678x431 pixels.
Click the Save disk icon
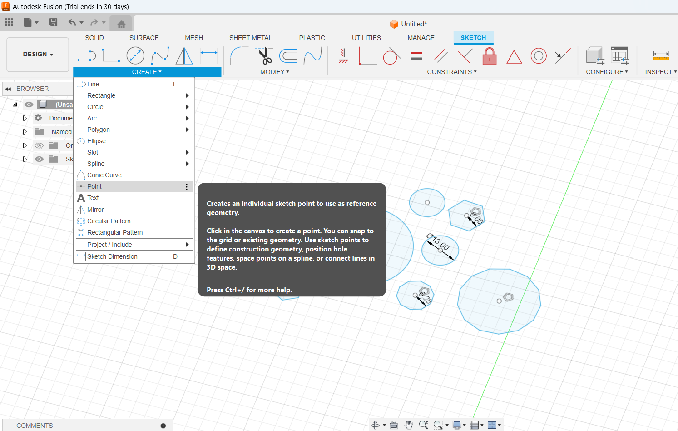pos(53,22)
